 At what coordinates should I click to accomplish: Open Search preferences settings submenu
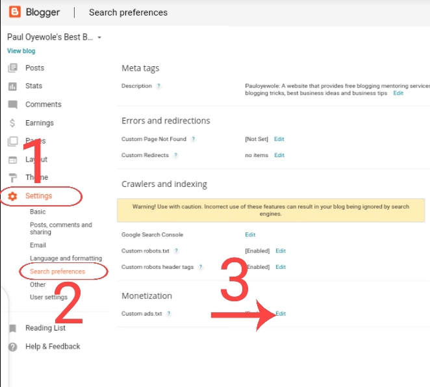click(x=58, y=271)
